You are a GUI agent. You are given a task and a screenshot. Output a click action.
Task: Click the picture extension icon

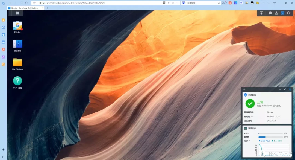247,3
